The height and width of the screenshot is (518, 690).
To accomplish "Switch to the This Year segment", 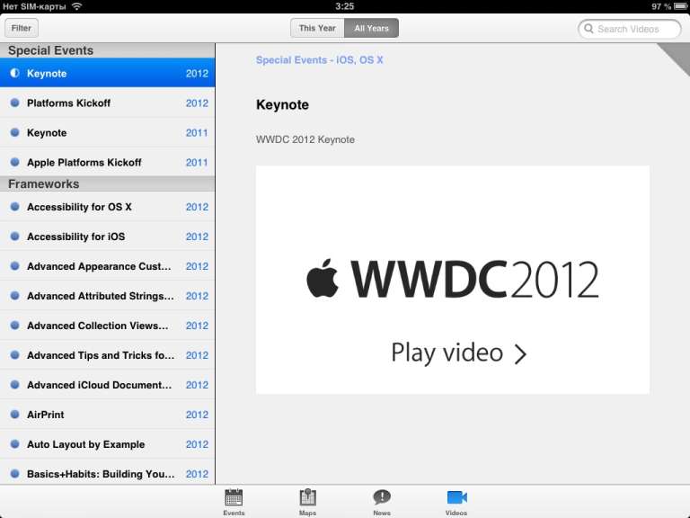I will pyautogui.click(x=317, y=28).
